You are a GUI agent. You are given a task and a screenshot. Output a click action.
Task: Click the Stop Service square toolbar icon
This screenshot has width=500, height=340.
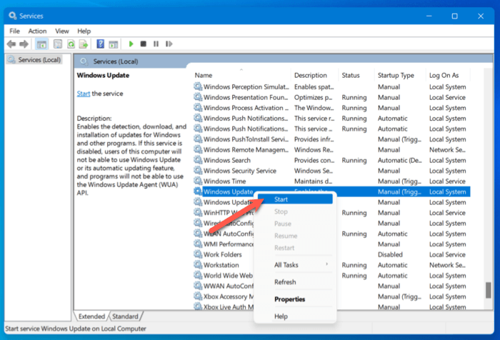pos(144,44)
